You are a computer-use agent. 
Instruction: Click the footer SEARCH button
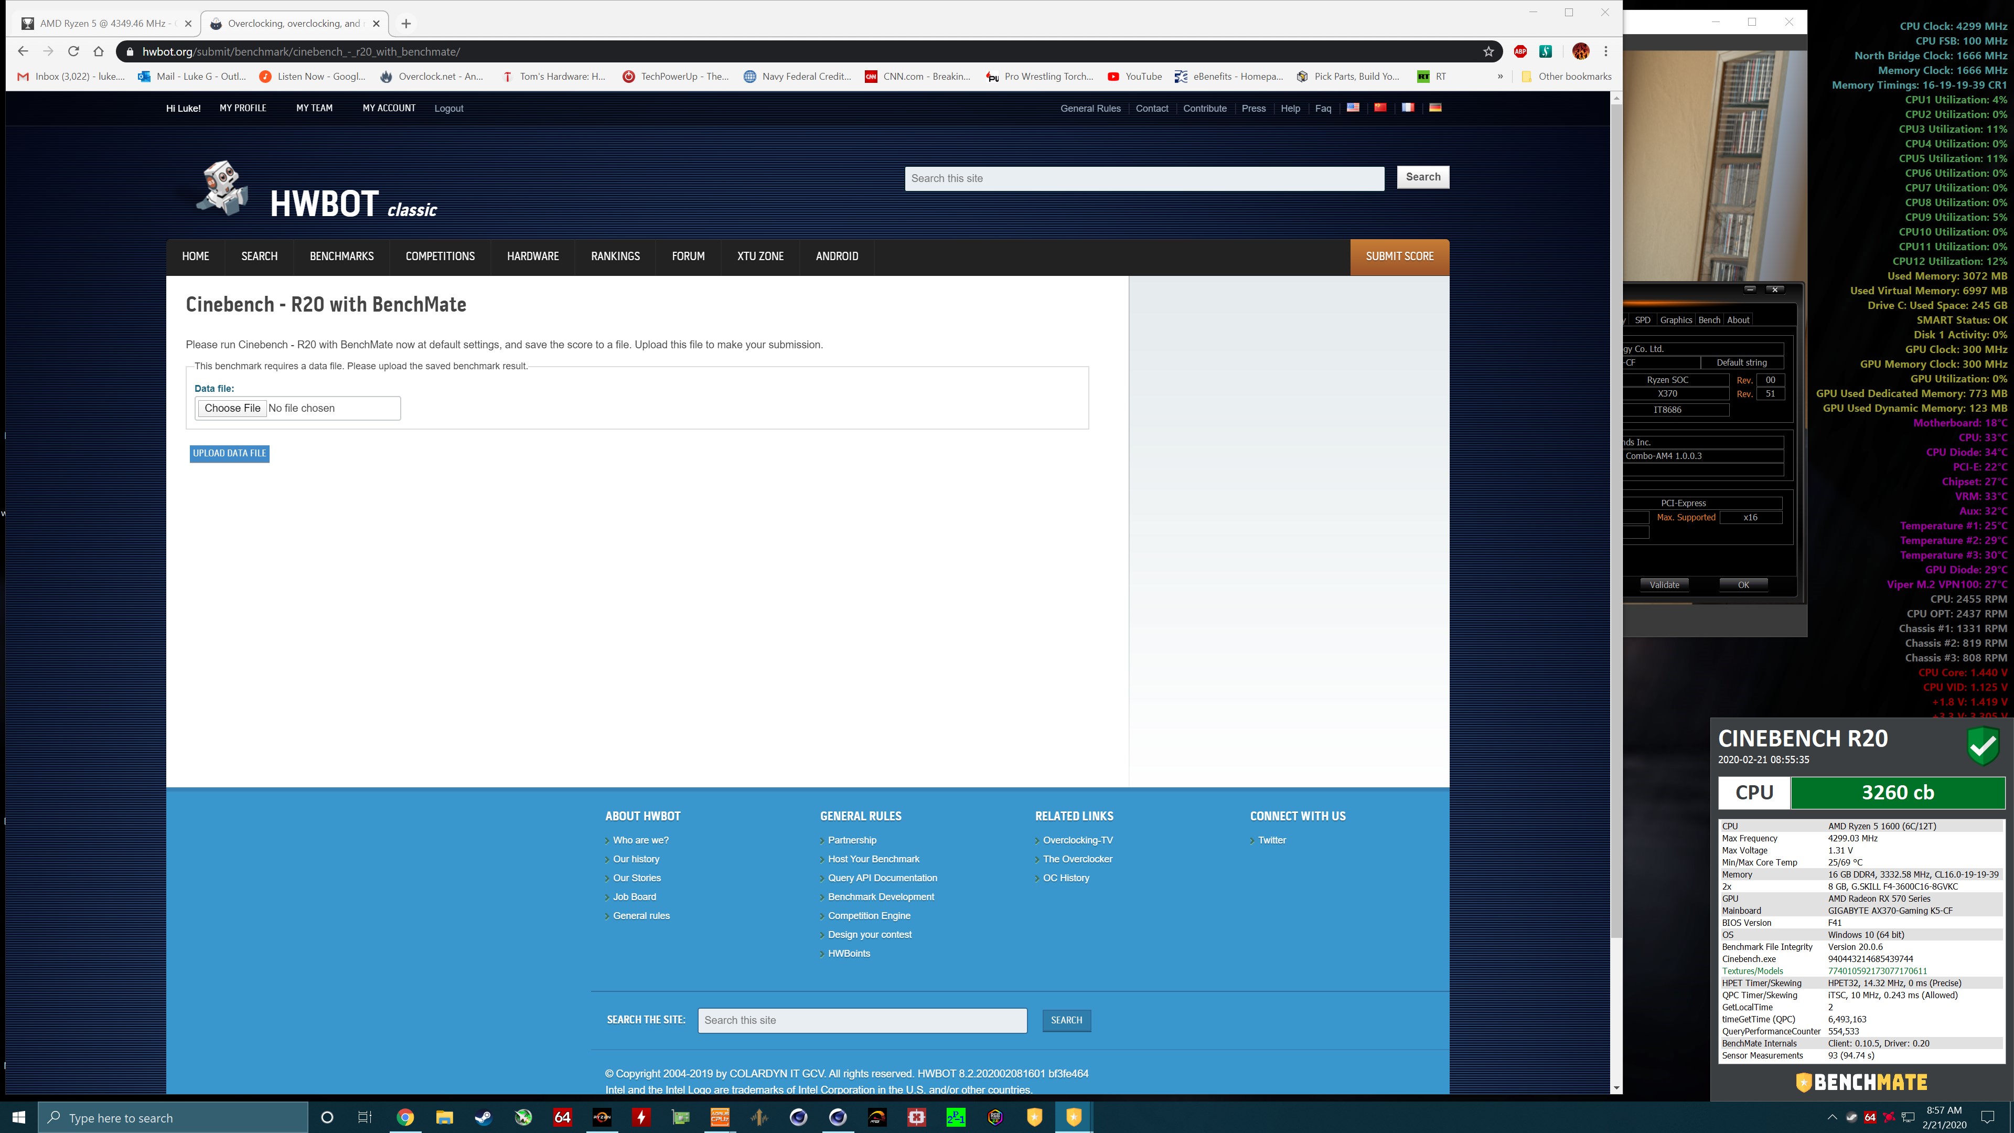click(x=1066, y=1020)
